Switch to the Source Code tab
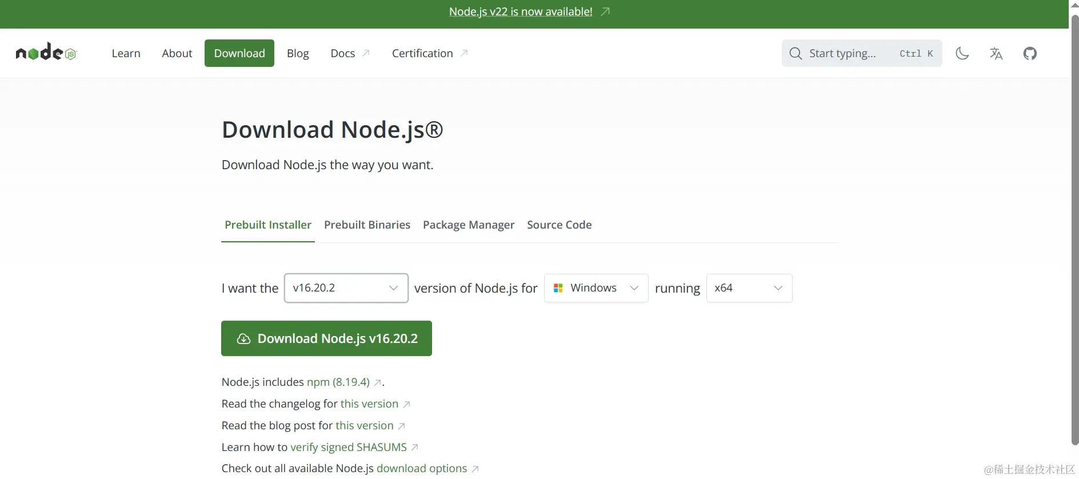This screenshot has width=1079, height=479. pos(560,225)
